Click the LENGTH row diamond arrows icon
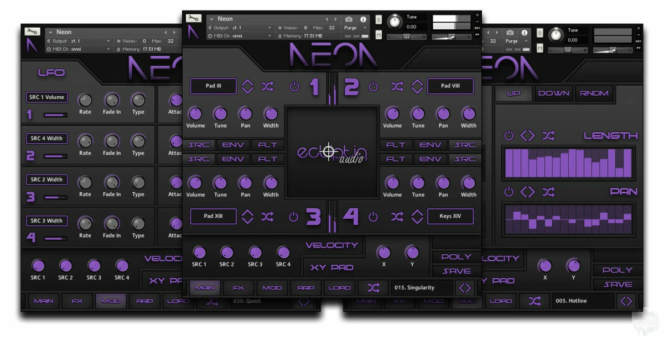 pyautogui.click(x=528, y=136)
